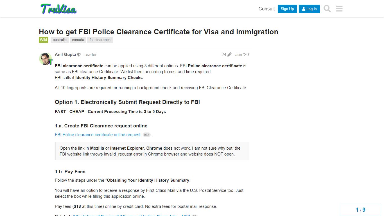This screenshot has width=384, height=216.
Task: Open FBI Police clearance certificate online request link
Action: coord(98,135)
